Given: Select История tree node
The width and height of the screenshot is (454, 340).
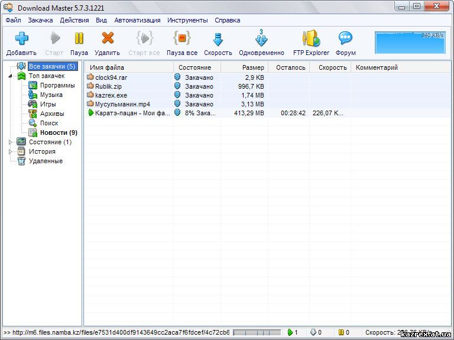Looking at the screenshot, I should click(x=42, y=151).
